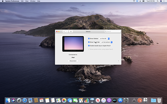Open Apple TV app in Dock

115,100
